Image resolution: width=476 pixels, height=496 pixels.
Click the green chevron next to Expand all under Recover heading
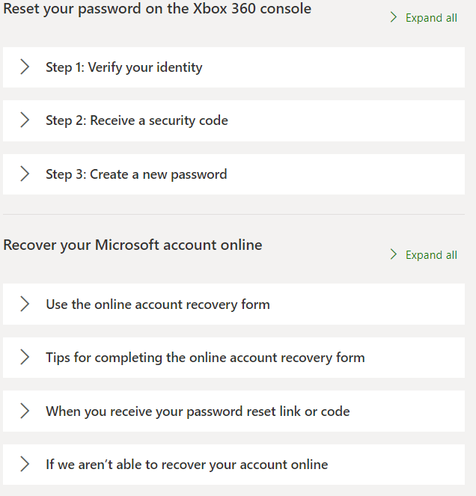pyautogui.click(x=394, y=254)
